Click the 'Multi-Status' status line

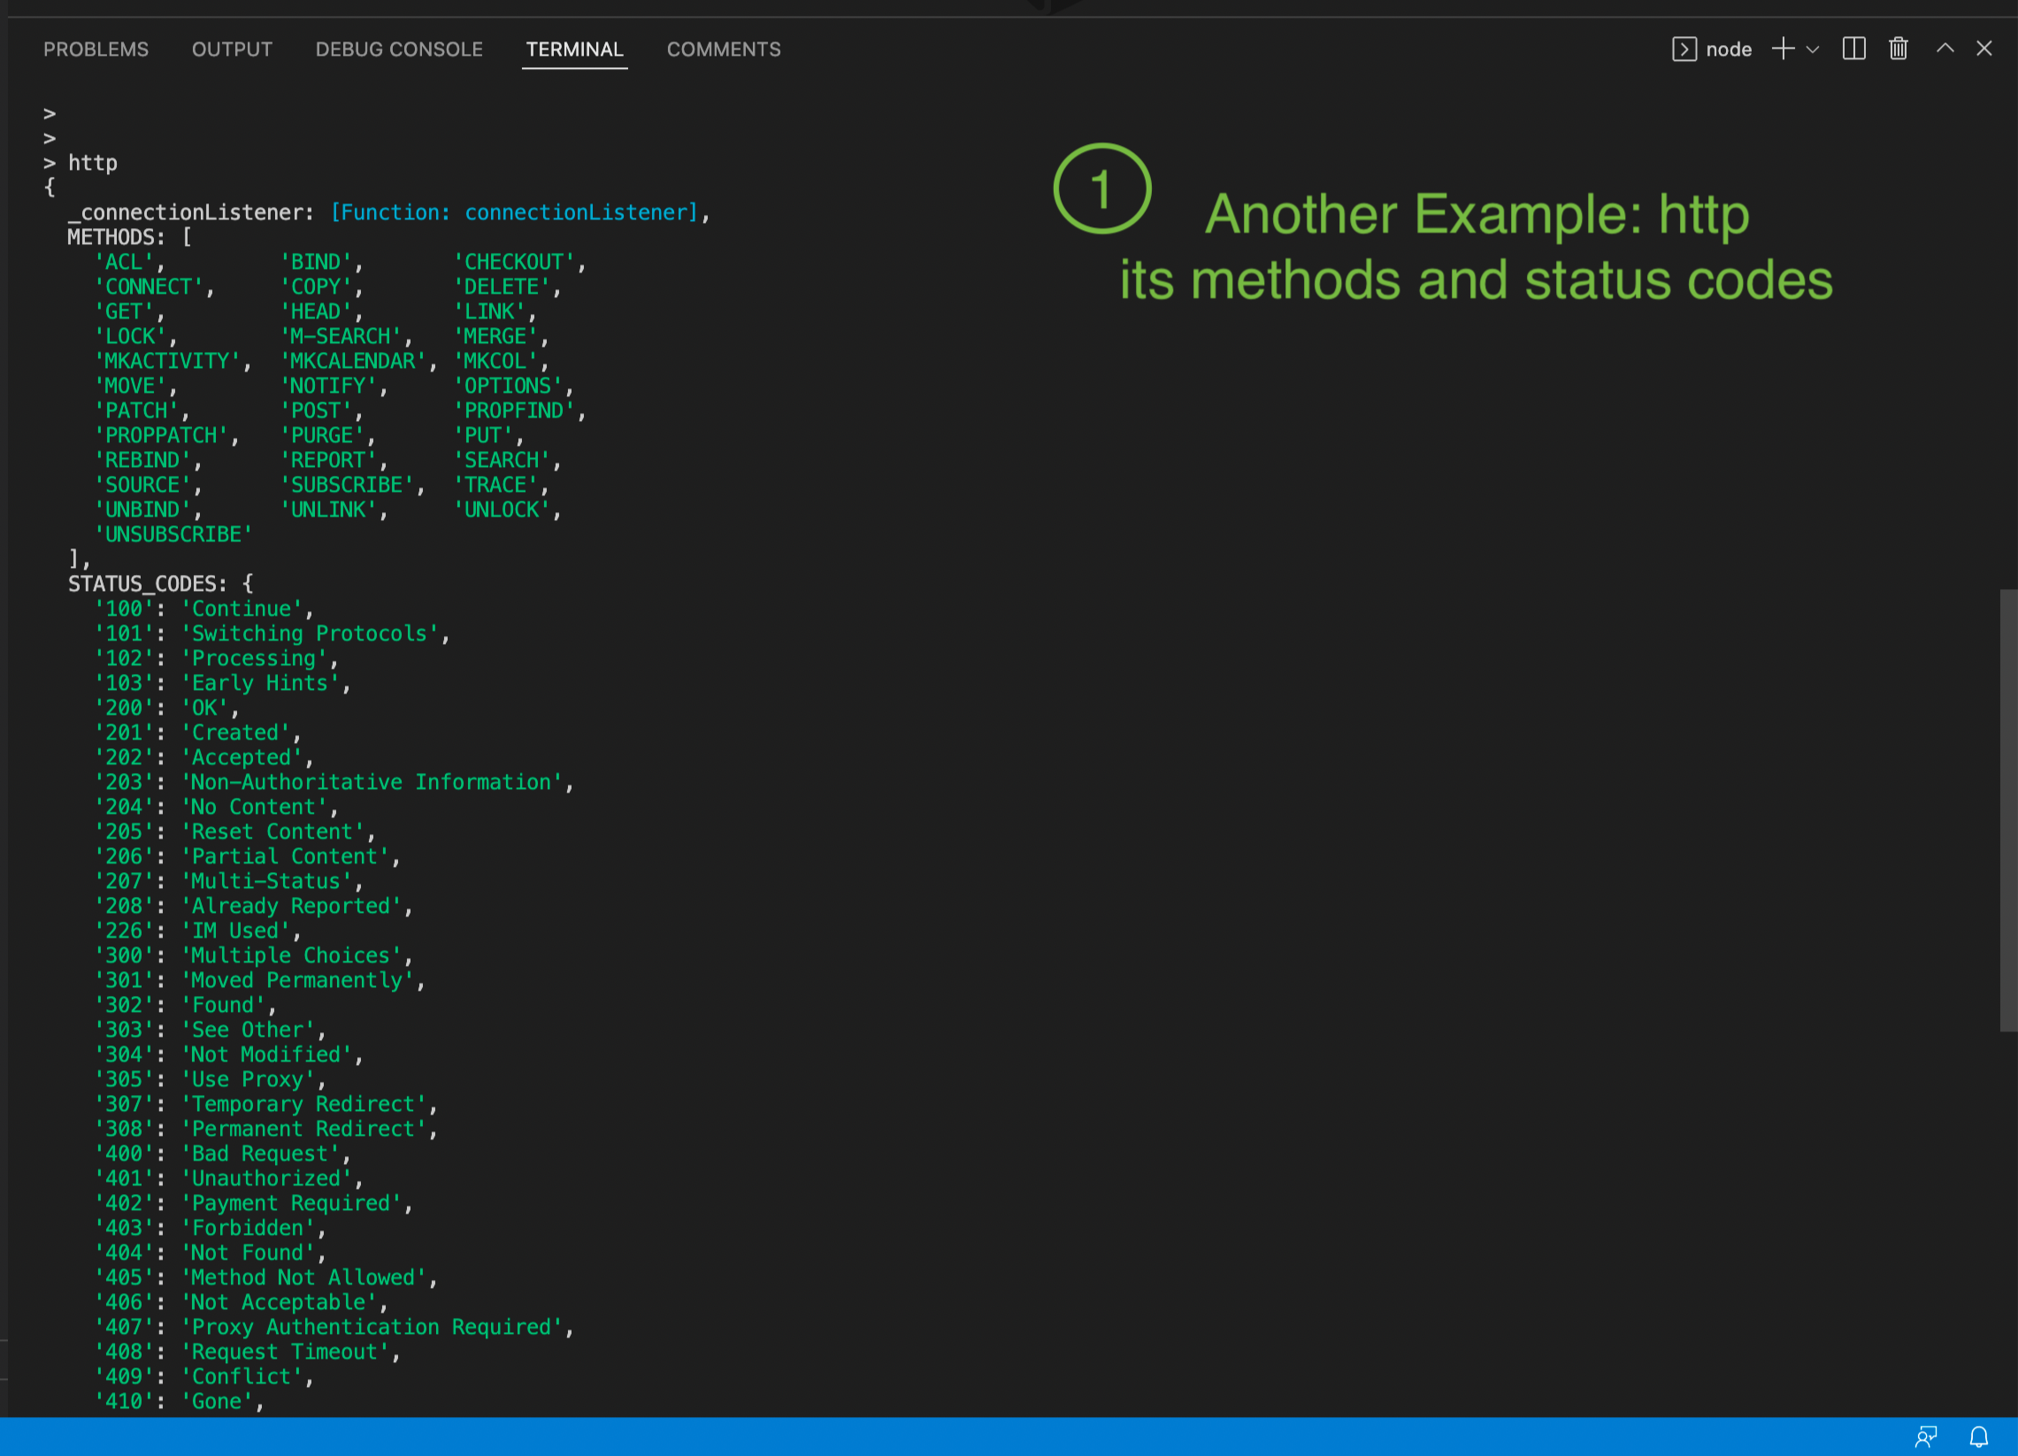[228, 881]
